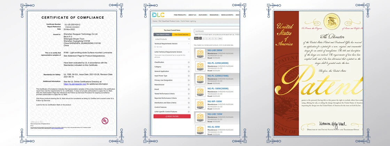Click the DLC logo in the website header

[x=158, y=15]
